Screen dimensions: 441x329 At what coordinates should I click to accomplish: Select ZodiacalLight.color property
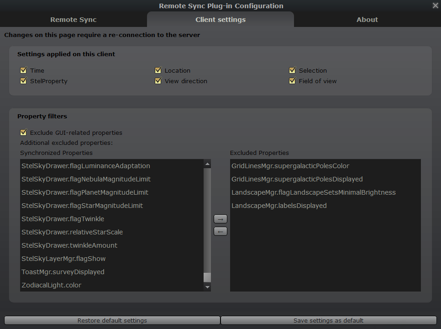(51, 285)
